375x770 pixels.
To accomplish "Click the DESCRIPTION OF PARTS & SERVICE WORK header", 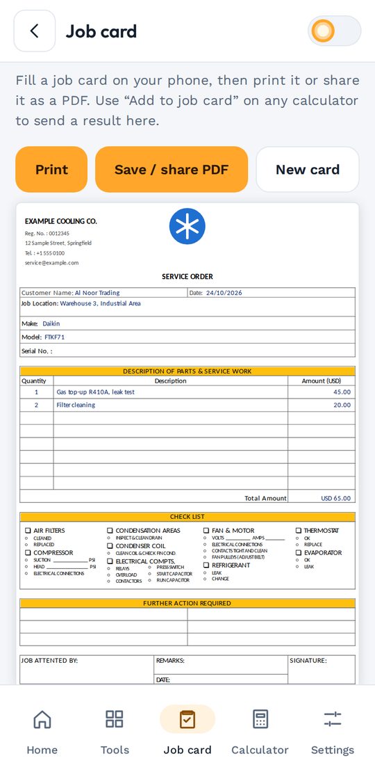I will click(187, 371).
